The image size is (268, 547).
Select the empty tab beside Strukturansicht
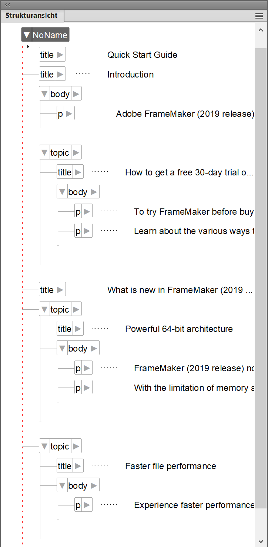155,16
